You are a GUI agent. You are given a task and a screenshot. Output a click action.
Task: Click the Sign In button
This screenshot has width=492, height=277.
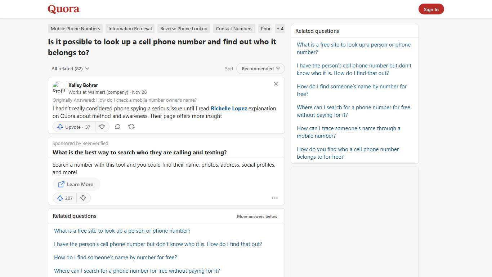[x=431, y=9]
